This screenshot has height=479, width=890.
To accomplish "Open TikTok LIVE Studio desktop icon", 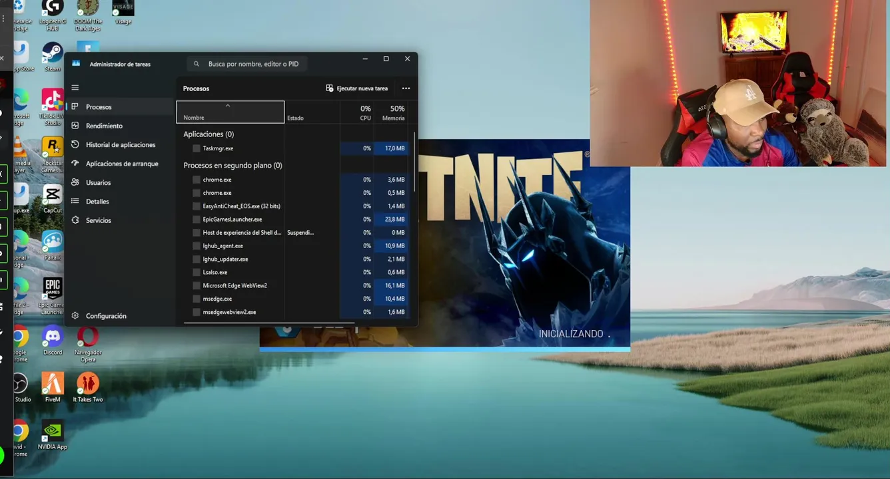I will [53, 108].
